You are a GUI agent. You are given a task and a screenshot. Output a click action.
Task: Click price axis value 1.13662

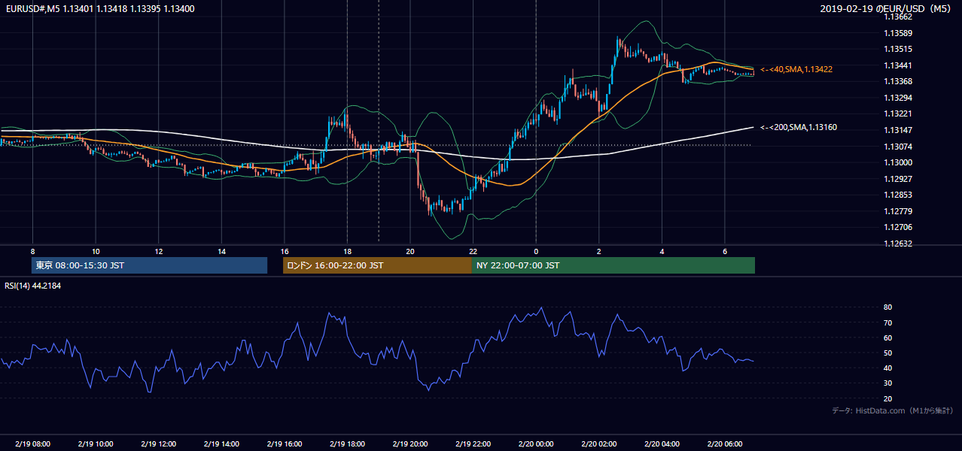[897, 17]
